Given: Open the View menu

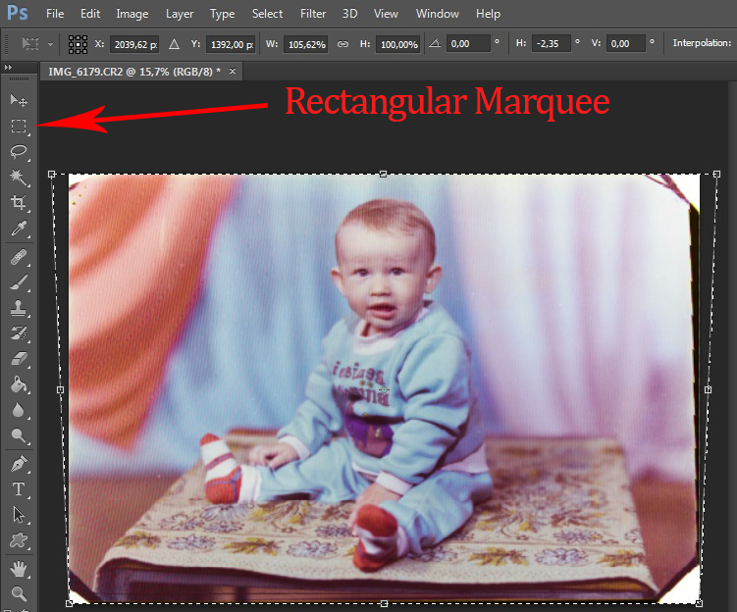Looking at the screenshot, I should [x=386, y=14].
